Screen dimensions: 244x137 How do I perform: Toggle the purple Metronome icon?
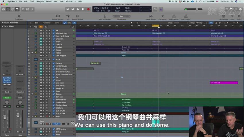pos(161,9)
